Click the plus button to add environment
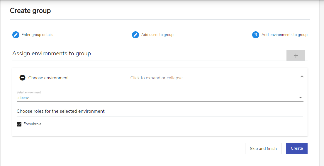Viewport: 324px width, 166px height. 296,55
